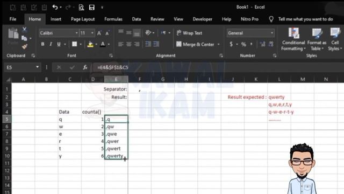Viewport: 344px width, 194px height.
Task: Open the Calibri font name dropdown
Action: (76, 33)
